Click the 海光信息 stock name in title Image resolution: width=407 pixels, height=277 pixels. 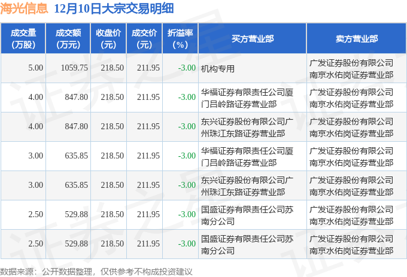coord(24,8)
